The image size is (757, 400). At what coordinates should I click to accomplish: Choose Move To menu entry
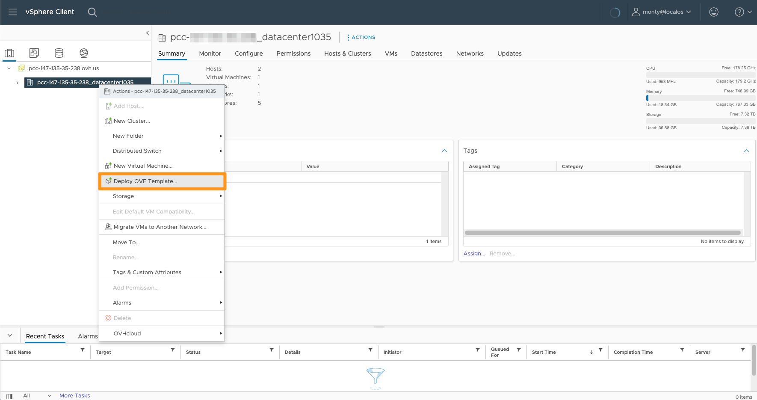[162, 243]
